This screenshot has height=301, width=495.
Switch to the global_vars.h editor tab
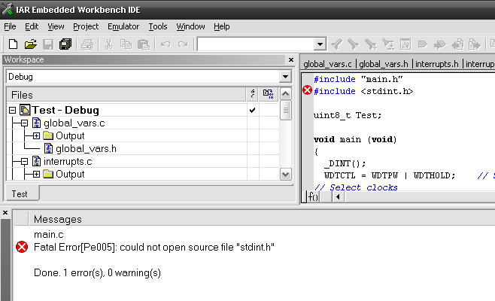(384, 64)
